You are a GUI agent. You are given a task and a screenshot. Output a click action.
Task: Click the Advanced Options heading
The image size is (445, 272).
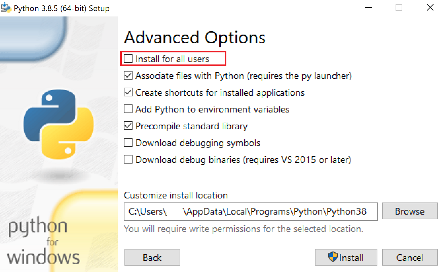pyautogui.click(x=195, y=38)
